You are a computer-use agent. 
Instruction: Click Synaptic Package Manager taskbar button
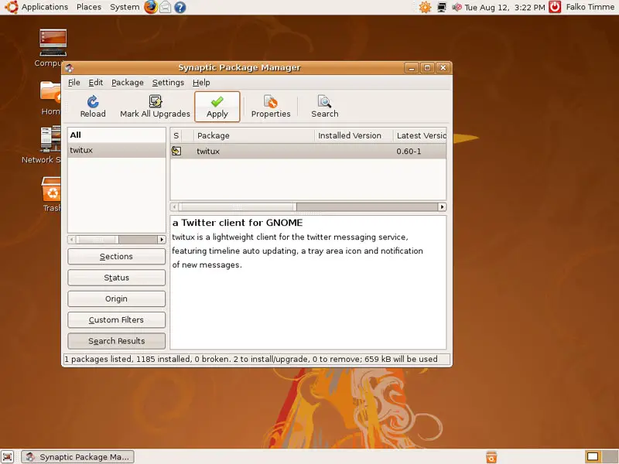tap(78, 457)
